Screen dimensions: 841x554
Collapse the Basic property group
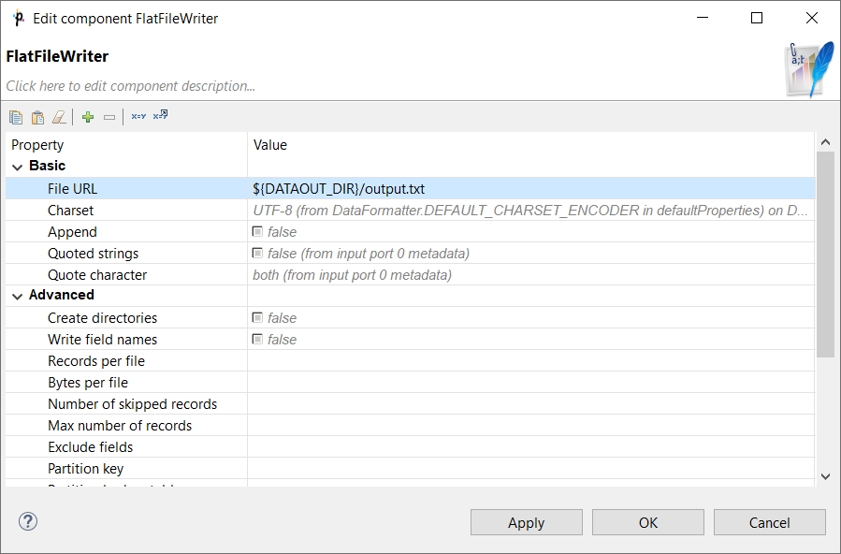[x=17, y=168]
